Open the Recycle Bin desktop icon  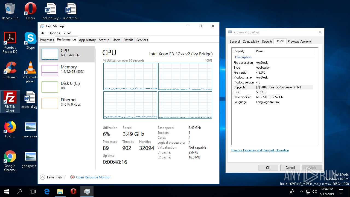point(10,11)
